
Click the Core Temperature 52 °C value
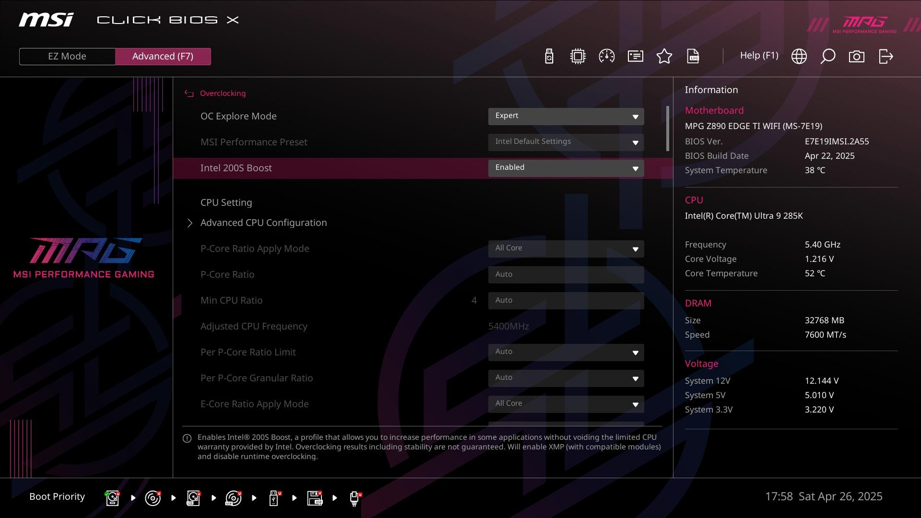815,274
